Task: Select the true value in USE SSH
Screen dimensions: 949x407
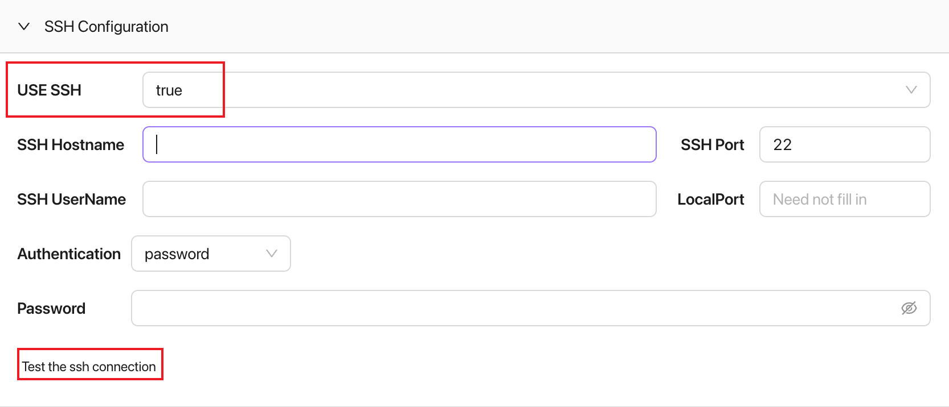Action: click(x=169, y=90)
